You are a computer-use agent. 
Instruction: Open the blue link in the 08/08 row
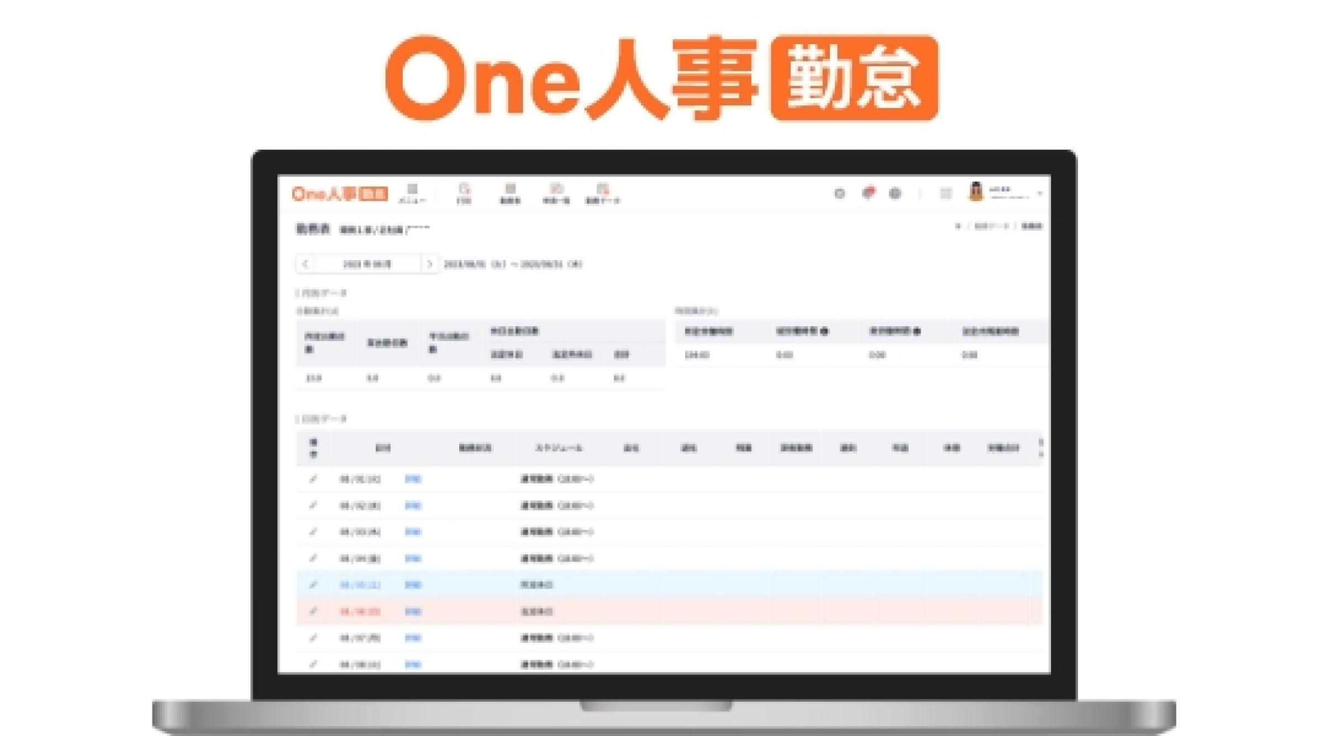tap(413, 664)
